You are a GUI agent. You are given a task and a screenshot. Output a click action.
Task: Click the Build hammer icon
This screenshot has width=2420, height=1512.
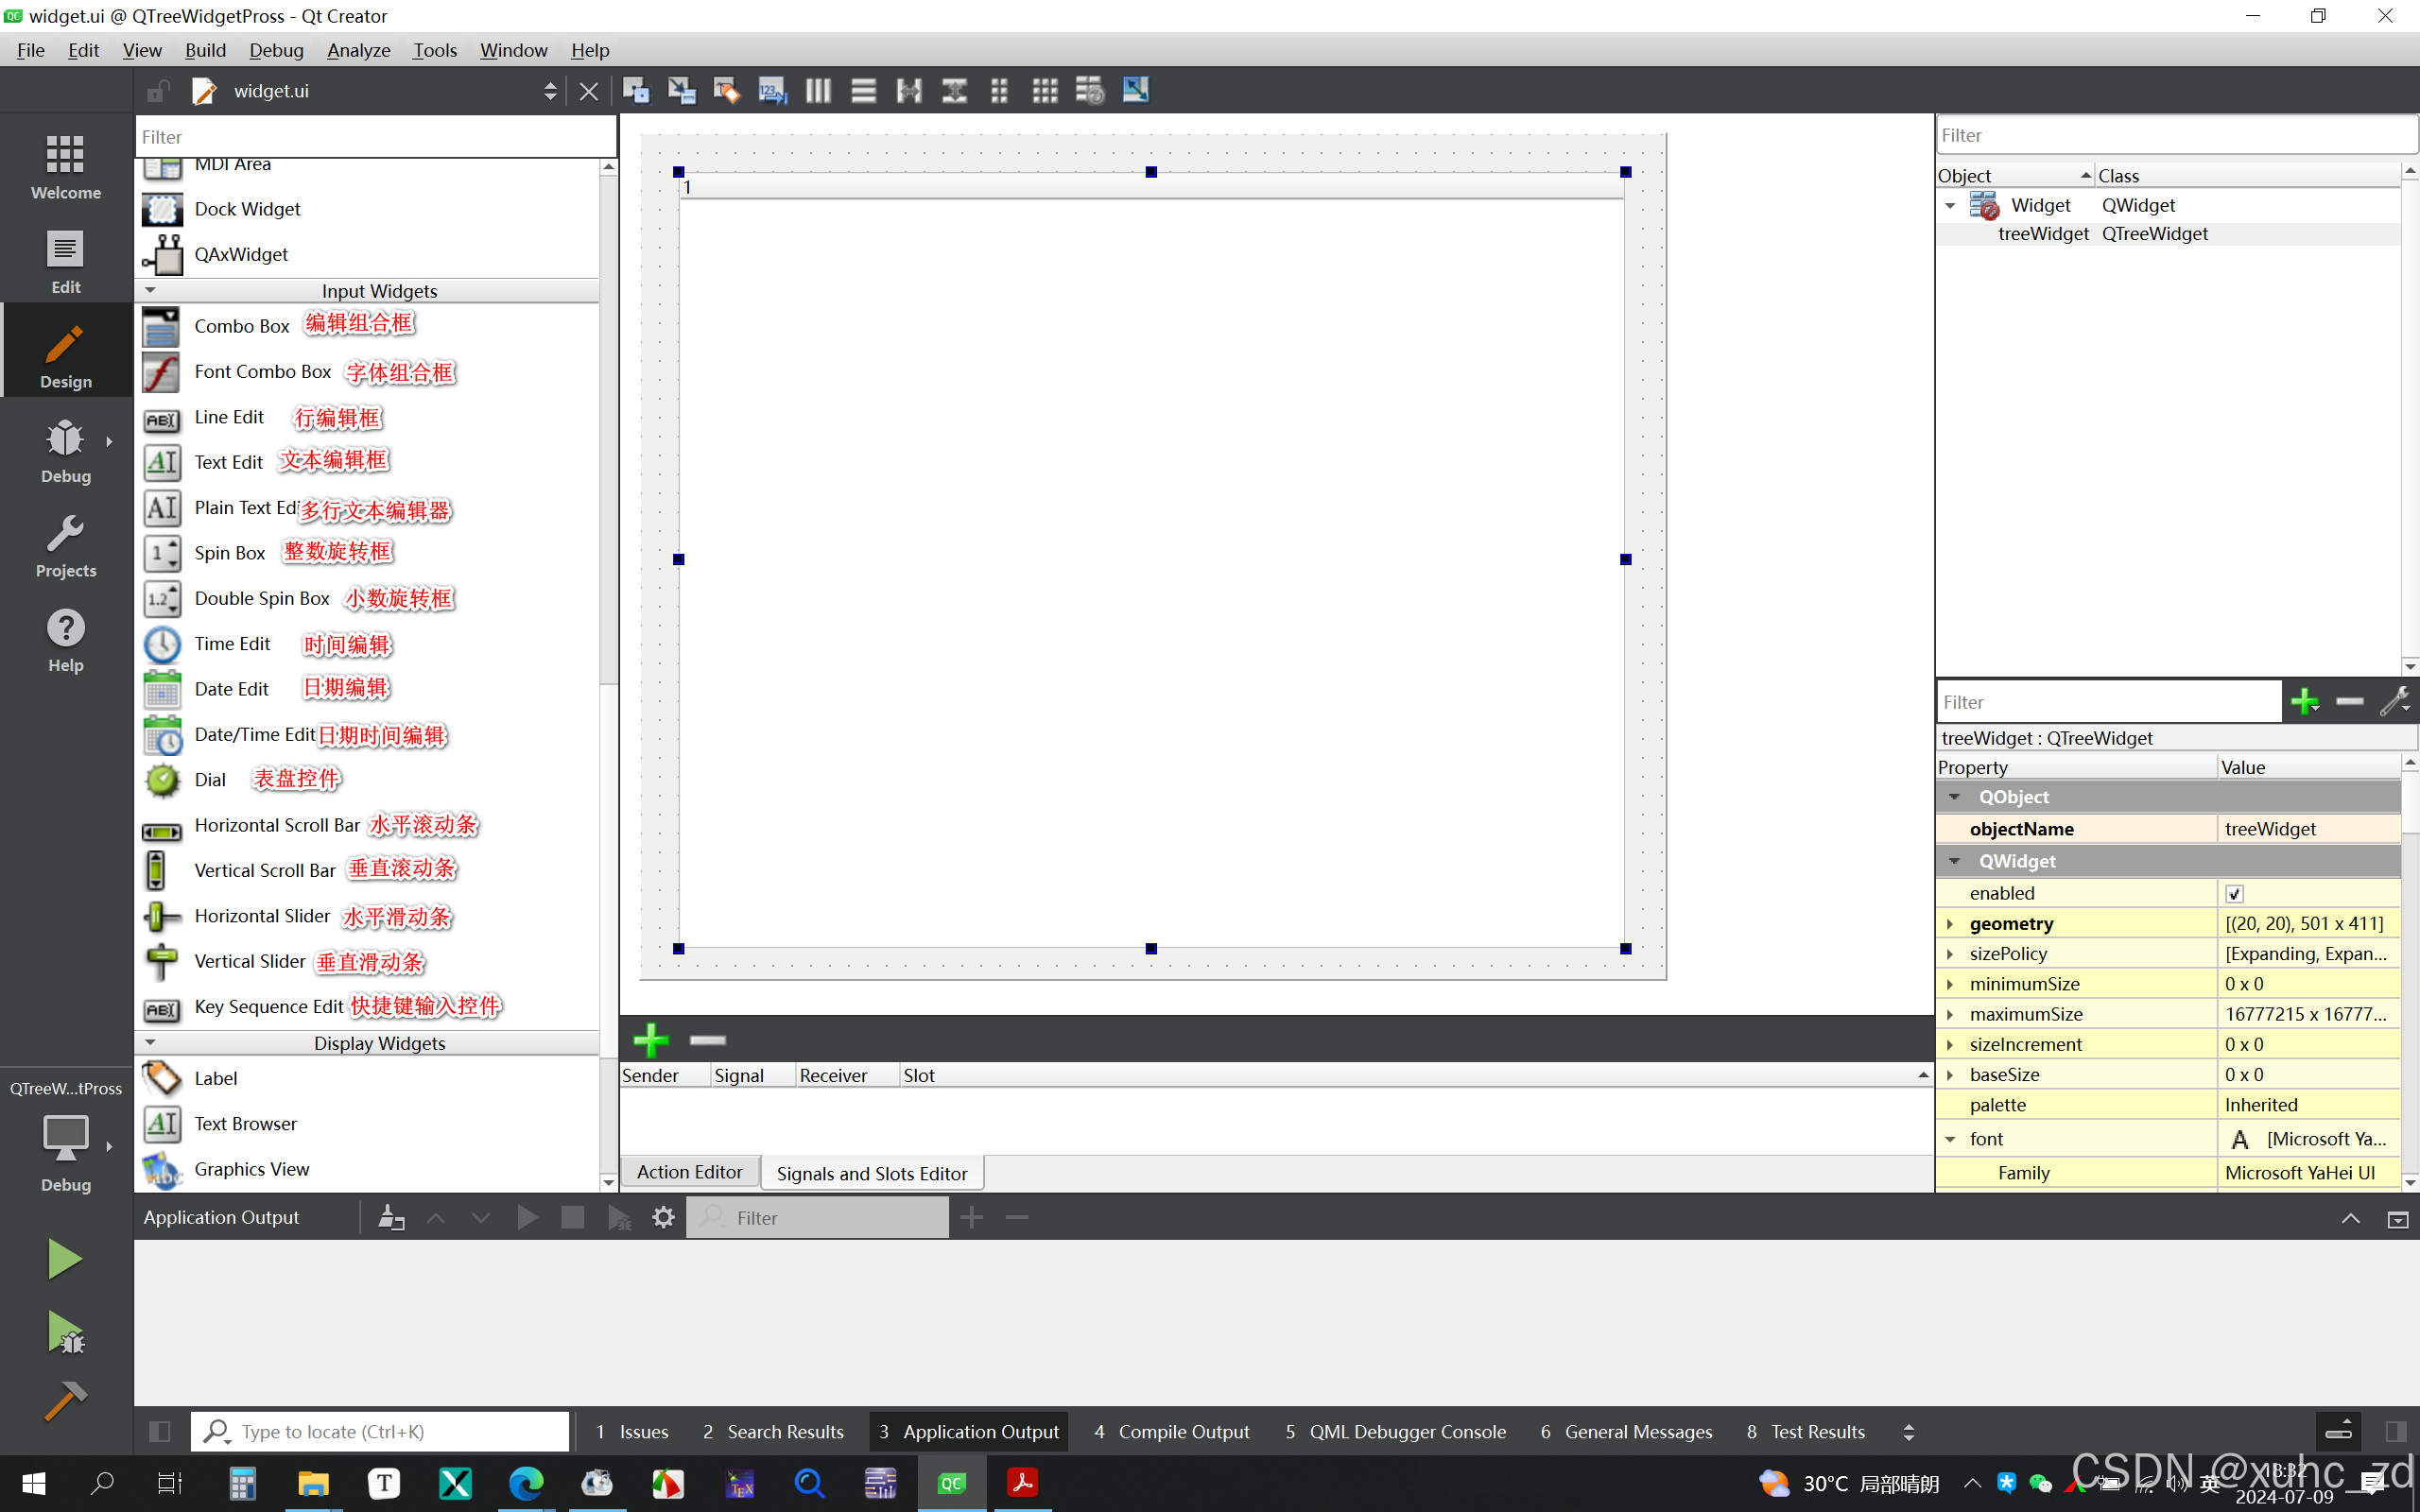tap(65, 1400)
